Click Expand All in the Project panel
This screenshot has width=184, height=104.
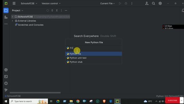coord(52,10)
